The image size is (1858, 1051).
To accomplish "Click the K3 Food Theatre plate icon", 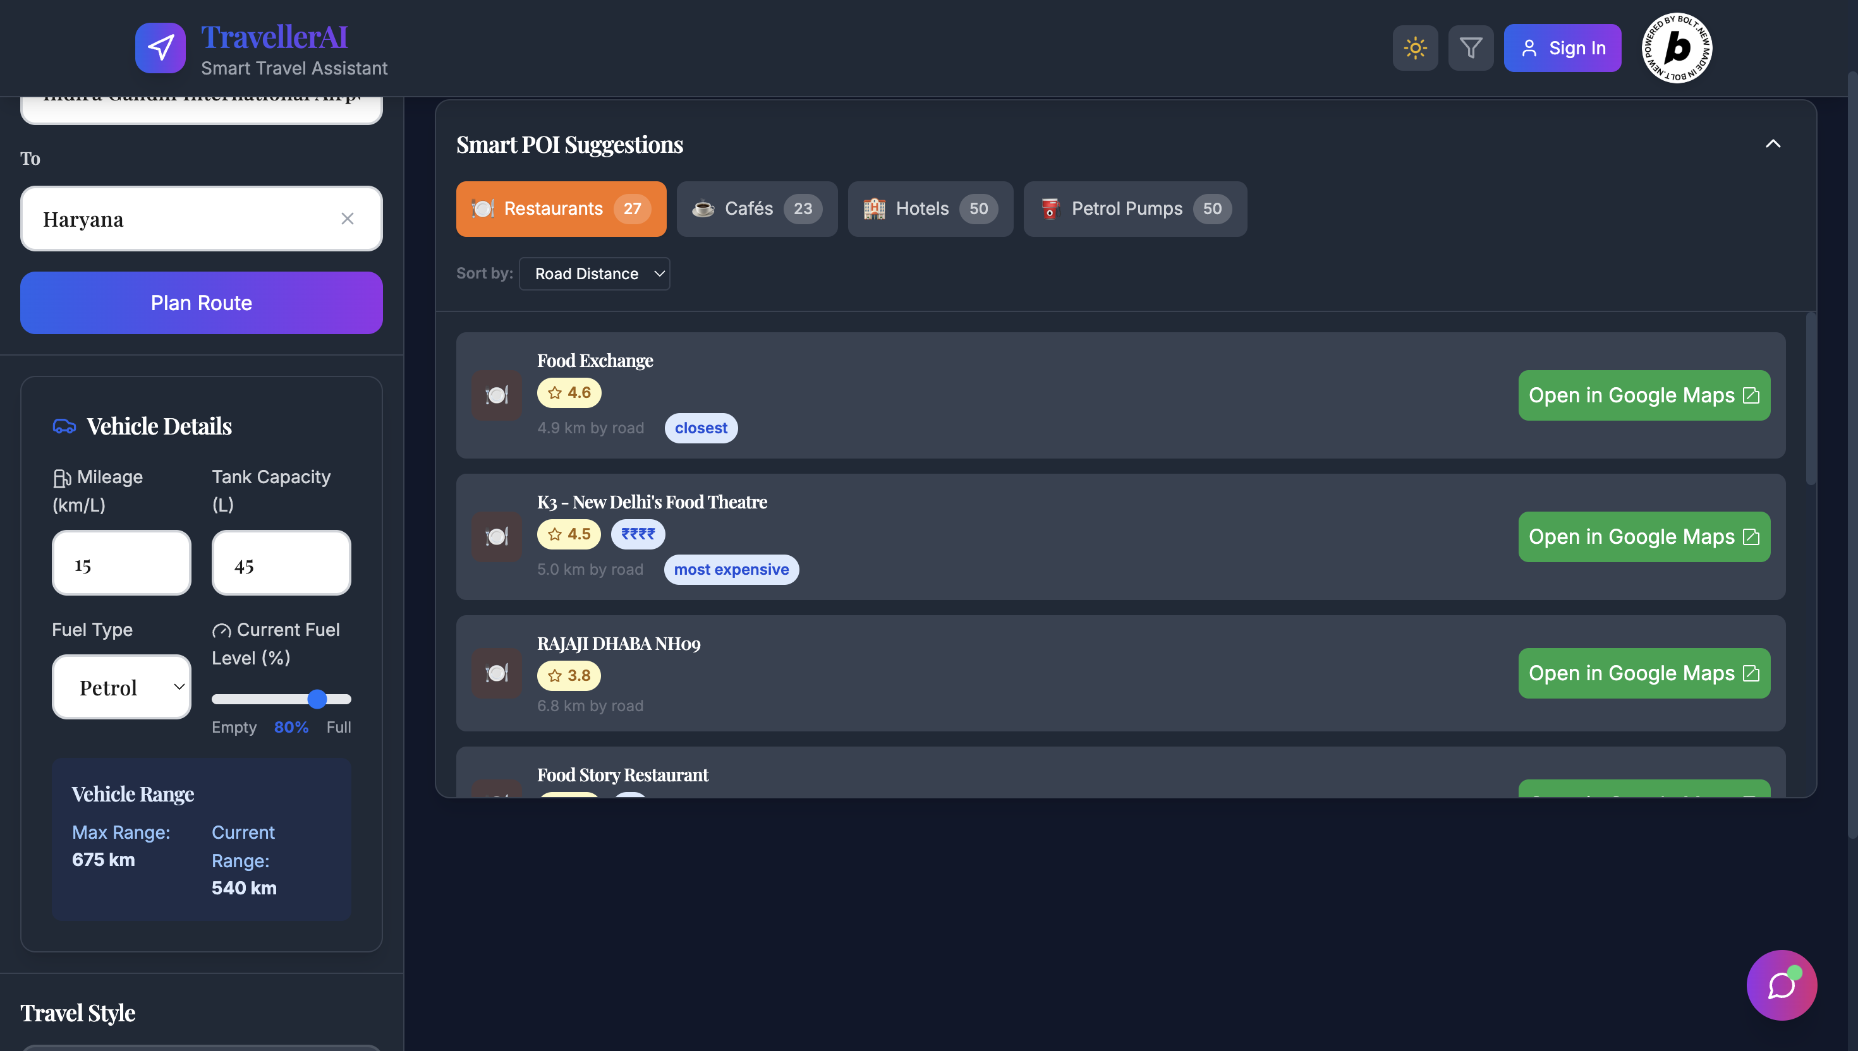I will (x=497, y=537).
